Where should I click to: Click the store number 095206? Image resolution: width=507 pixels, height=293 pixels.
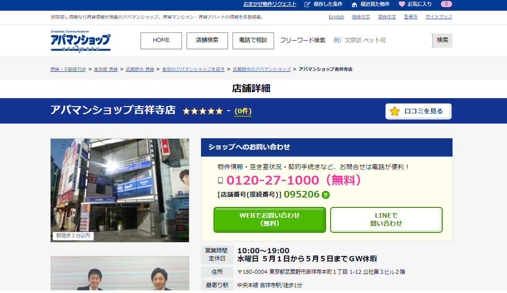(302, 194)
